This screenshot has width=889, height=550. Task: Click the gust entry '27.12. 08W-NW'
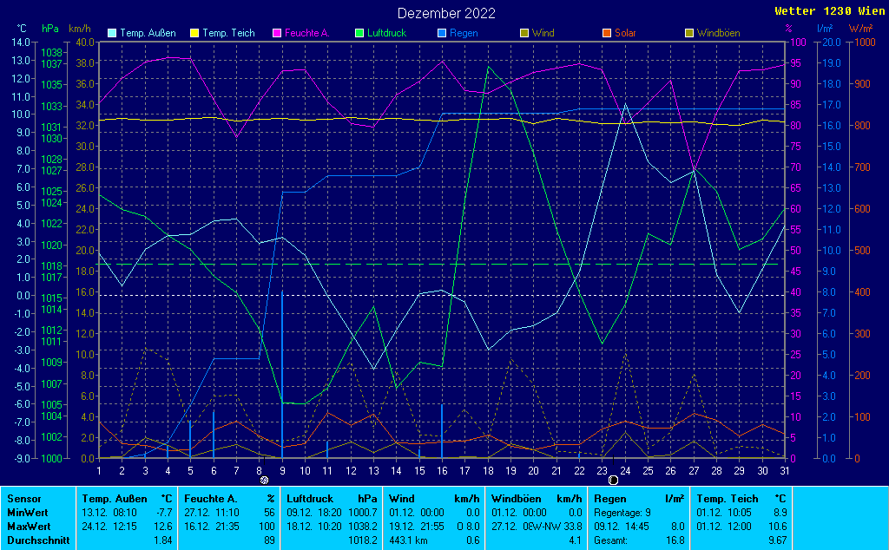click(527, 527)
